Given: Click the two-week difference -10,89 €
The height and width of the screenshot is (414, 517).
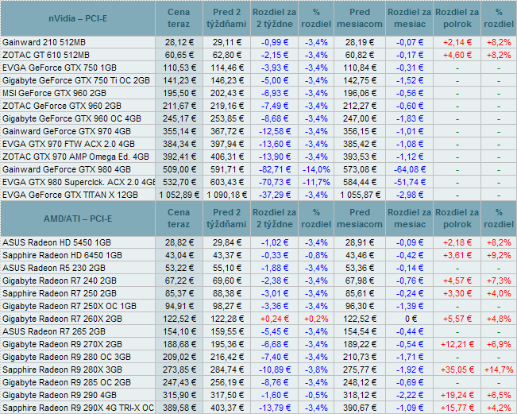Looking at the screenshot, I should click(275, 370).
